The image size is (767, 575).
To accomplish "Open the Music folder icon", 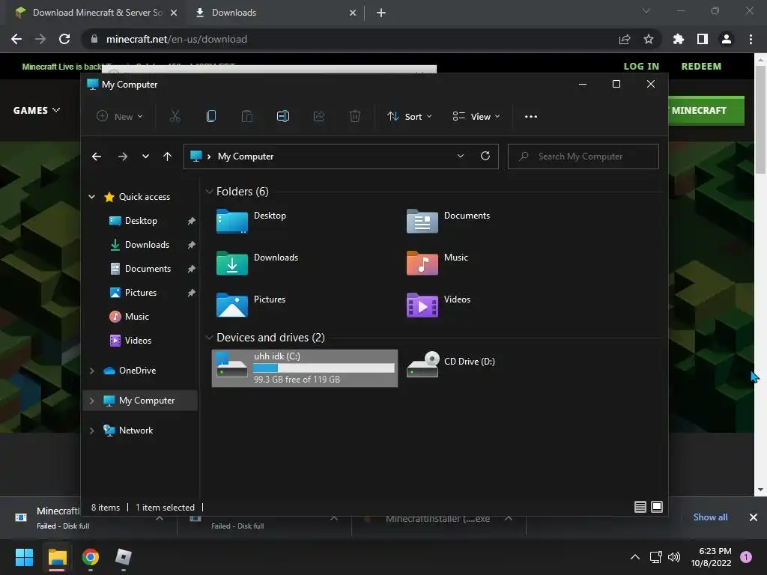I will coord(422,263).
